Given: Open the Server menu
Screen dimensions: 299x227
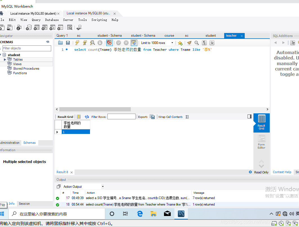Looking at the screenshot, I should [68, 20].
